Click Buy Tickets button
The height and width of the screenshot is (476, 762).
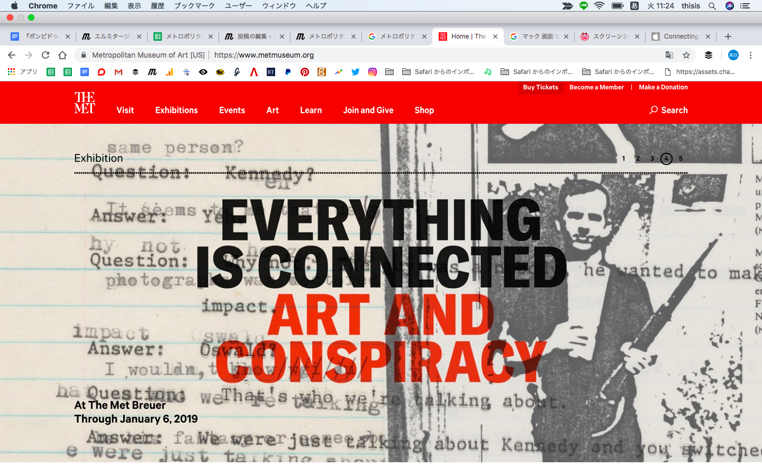pos(540,87)
